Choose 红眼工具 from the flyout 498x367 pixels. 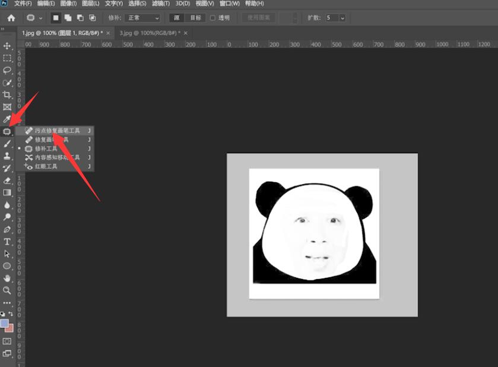click(x=55, y=166)
